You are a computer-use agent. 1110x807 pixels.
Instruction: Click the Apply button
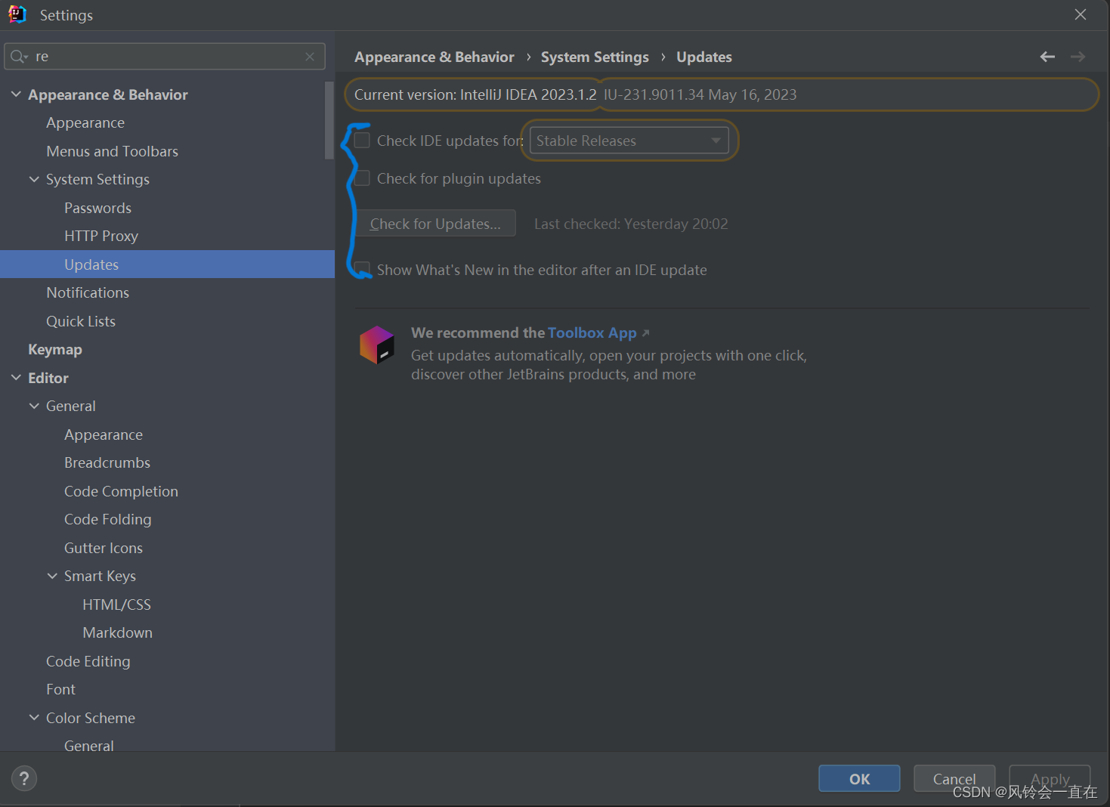[x=1050, y=779]
